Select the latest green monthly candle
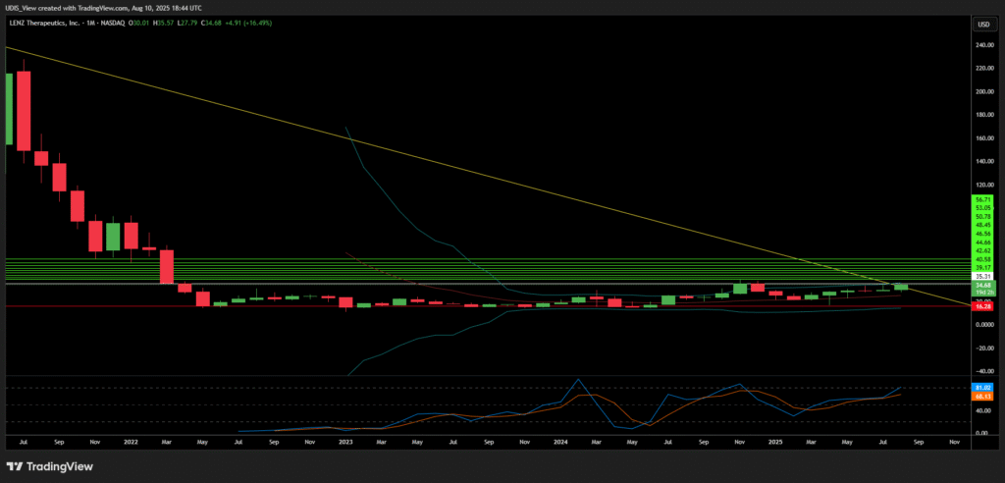Screen dimensions: 1005x483 901,287
